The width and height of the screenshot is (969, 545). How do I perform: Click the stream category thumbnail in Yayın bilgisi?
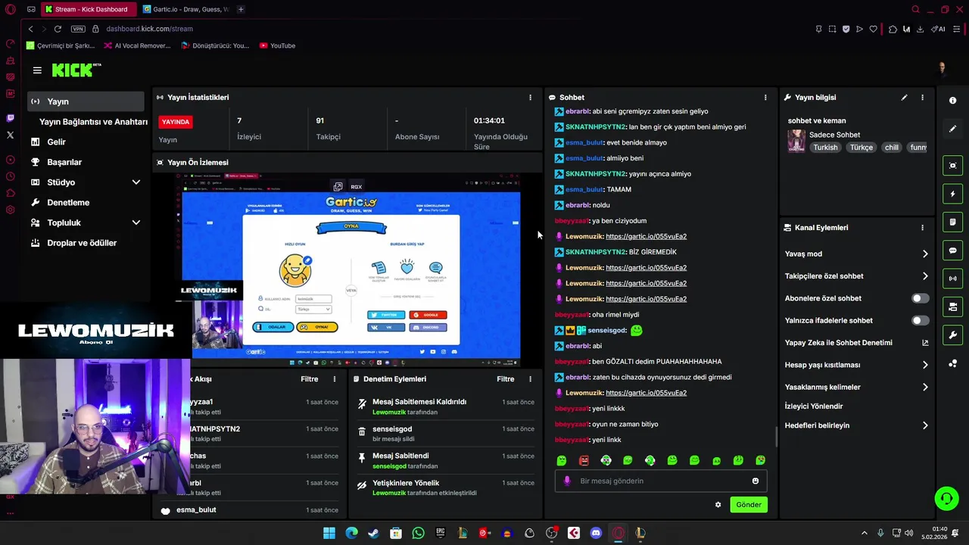coord(796,141)
